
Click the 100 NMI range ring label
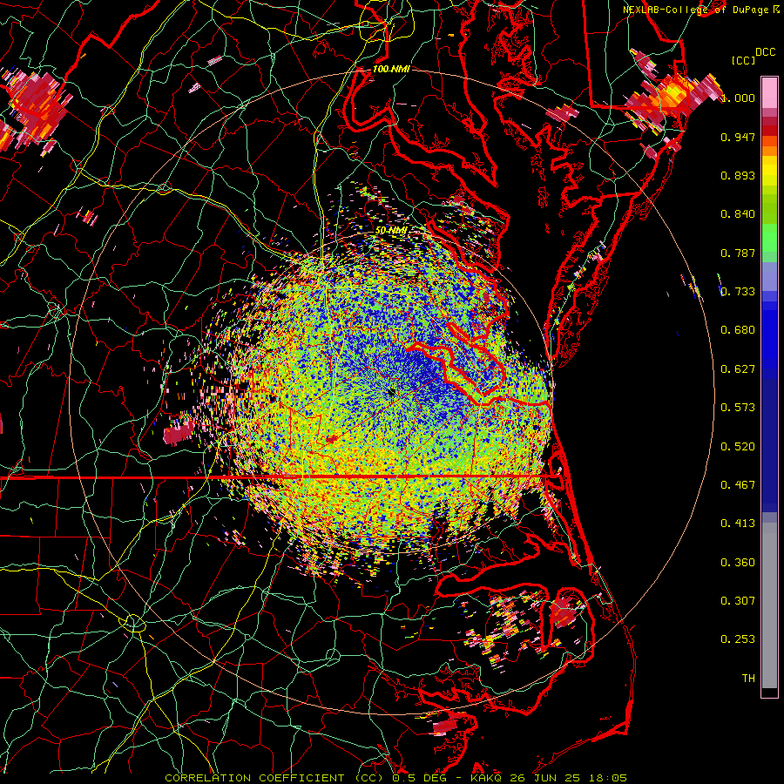(x=391, y=69)
